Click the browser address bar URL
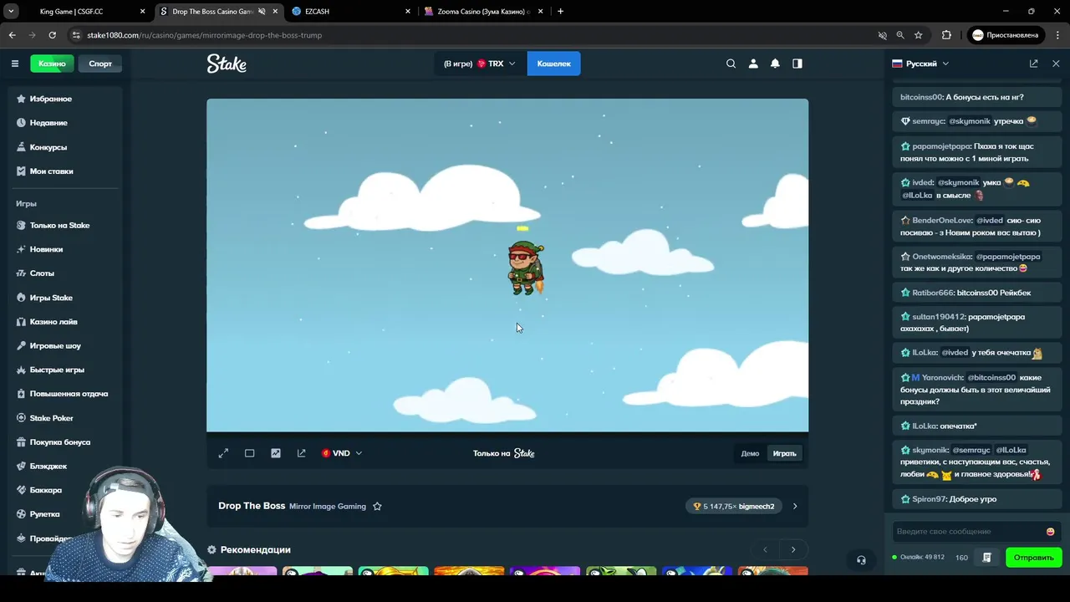The image size is (1070, 602). click(x=204, y=35)
